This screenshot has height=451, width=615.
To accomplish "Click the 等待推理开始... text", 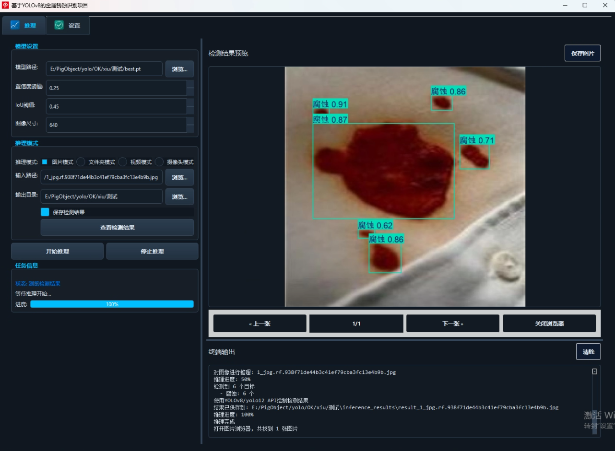I will click(x=33, y=294).
